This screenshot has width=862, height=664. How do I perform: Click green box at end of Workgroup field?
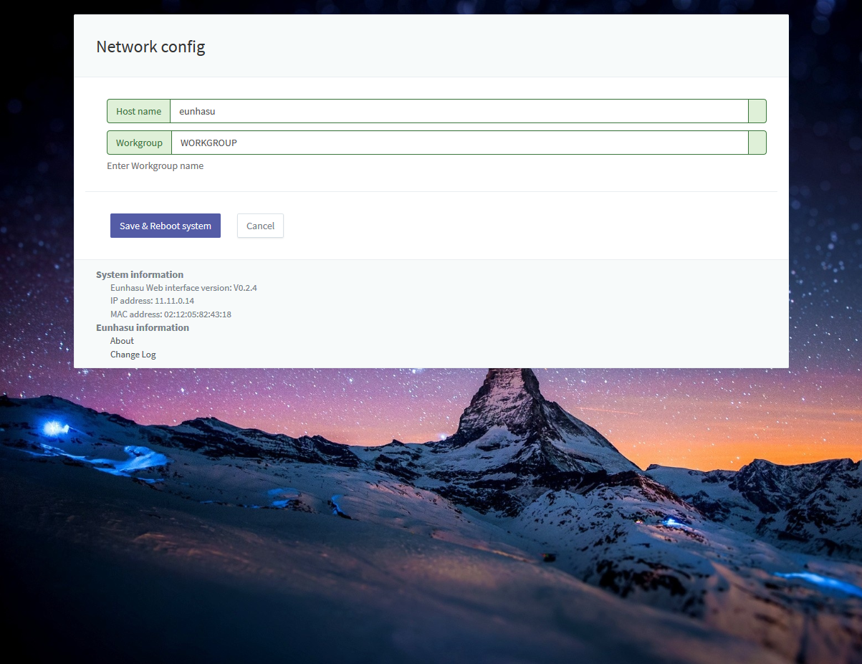pyautogui.click(x=757, y=143)
